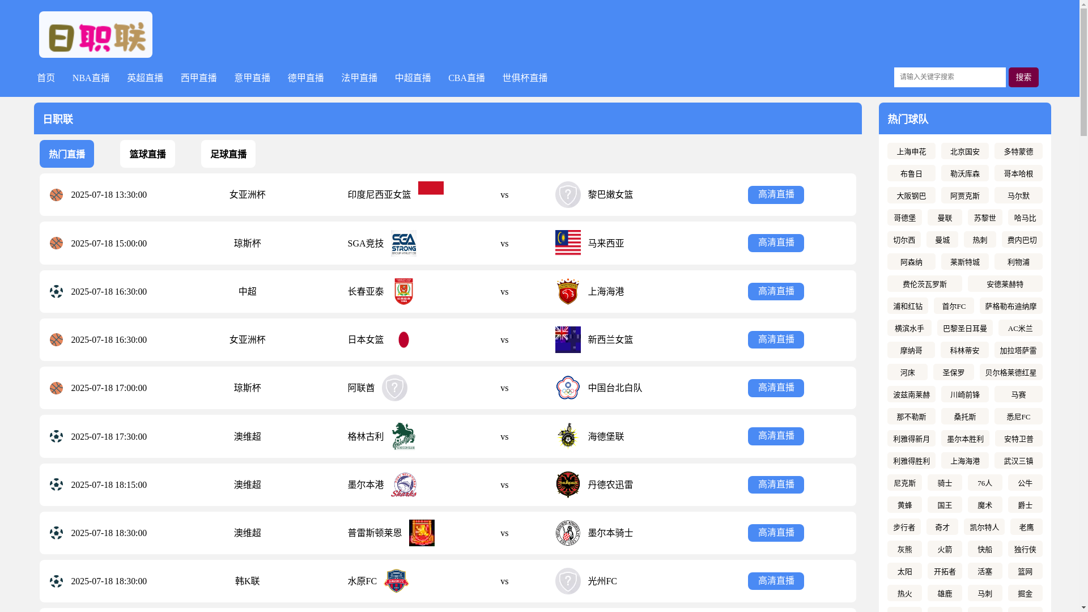Click 上海海港 team crest
This screenshot has width=1088, height=612.
(568, 291)
